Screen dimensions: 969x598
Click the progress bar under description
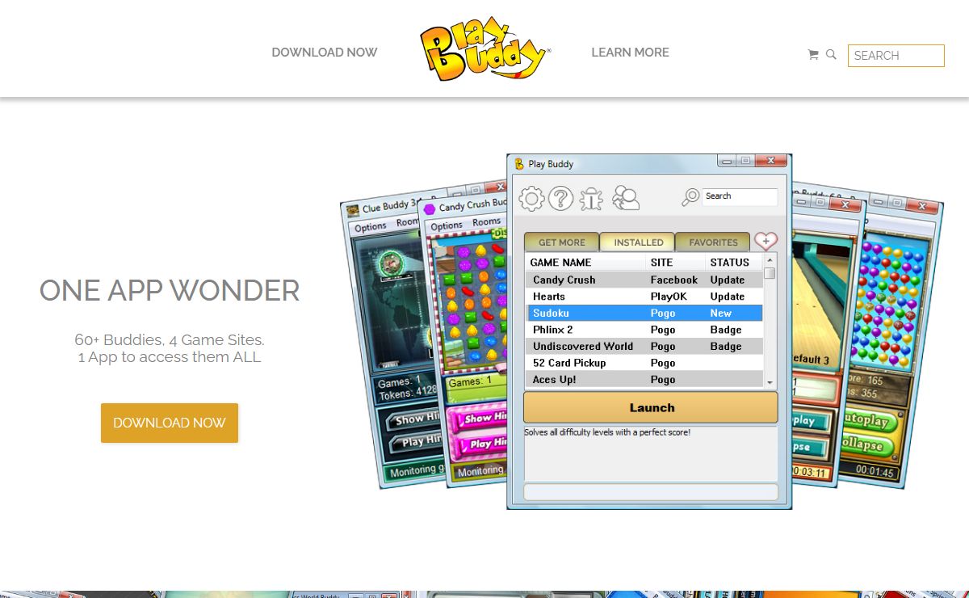[651, 491]
